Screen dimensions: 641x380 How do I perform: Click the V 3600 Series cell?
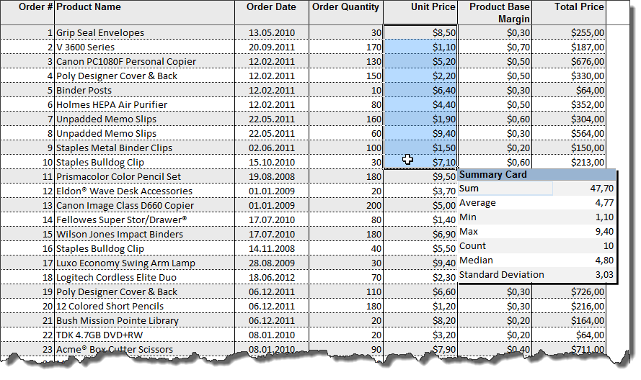144,47
